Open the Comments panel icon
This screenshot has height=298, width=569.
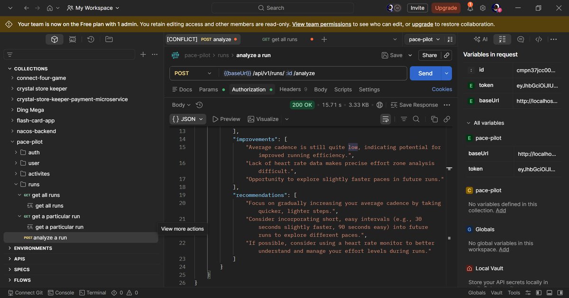tap(521, 39)
